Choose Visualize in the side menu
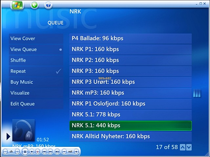The image size is (210, 157). coord(36,93)
